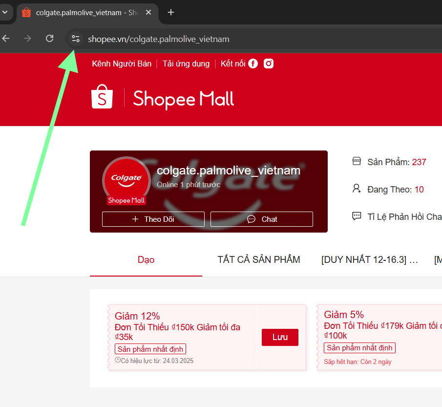Click the Sản Phẩm store icon
Viewport: 442px width, 407px height.
(x=357, y=161)
